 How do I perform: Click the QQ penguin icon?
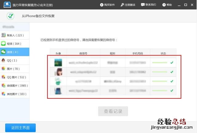click(3, 60)
